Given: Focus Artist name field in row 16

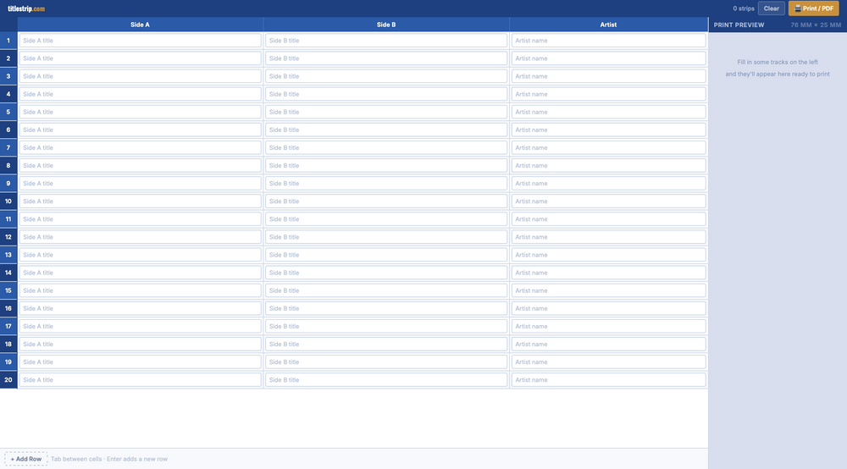Looking at the screenshot, I should (608, 307).
